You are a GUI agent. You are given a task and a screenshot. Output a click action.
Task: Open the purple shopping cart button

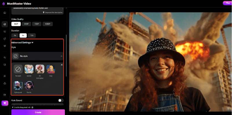click(5, 103)
